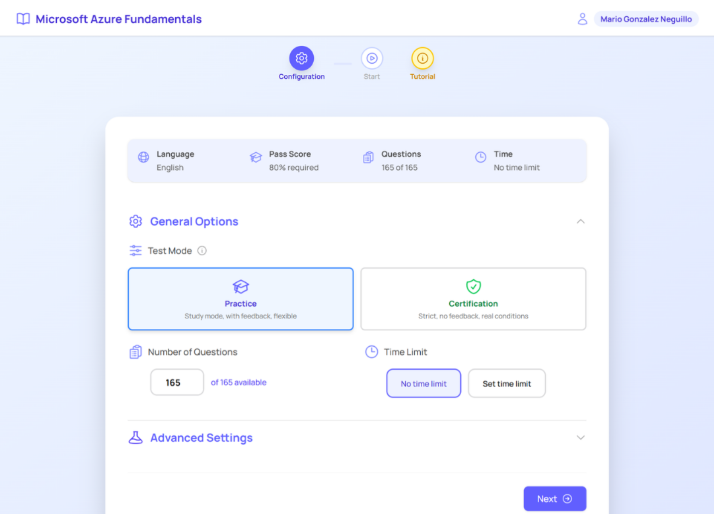Click the book icon beside Microsoft Azure Fundamentals
The width and height of the screenshot is (714, 514).
[23, 19]
